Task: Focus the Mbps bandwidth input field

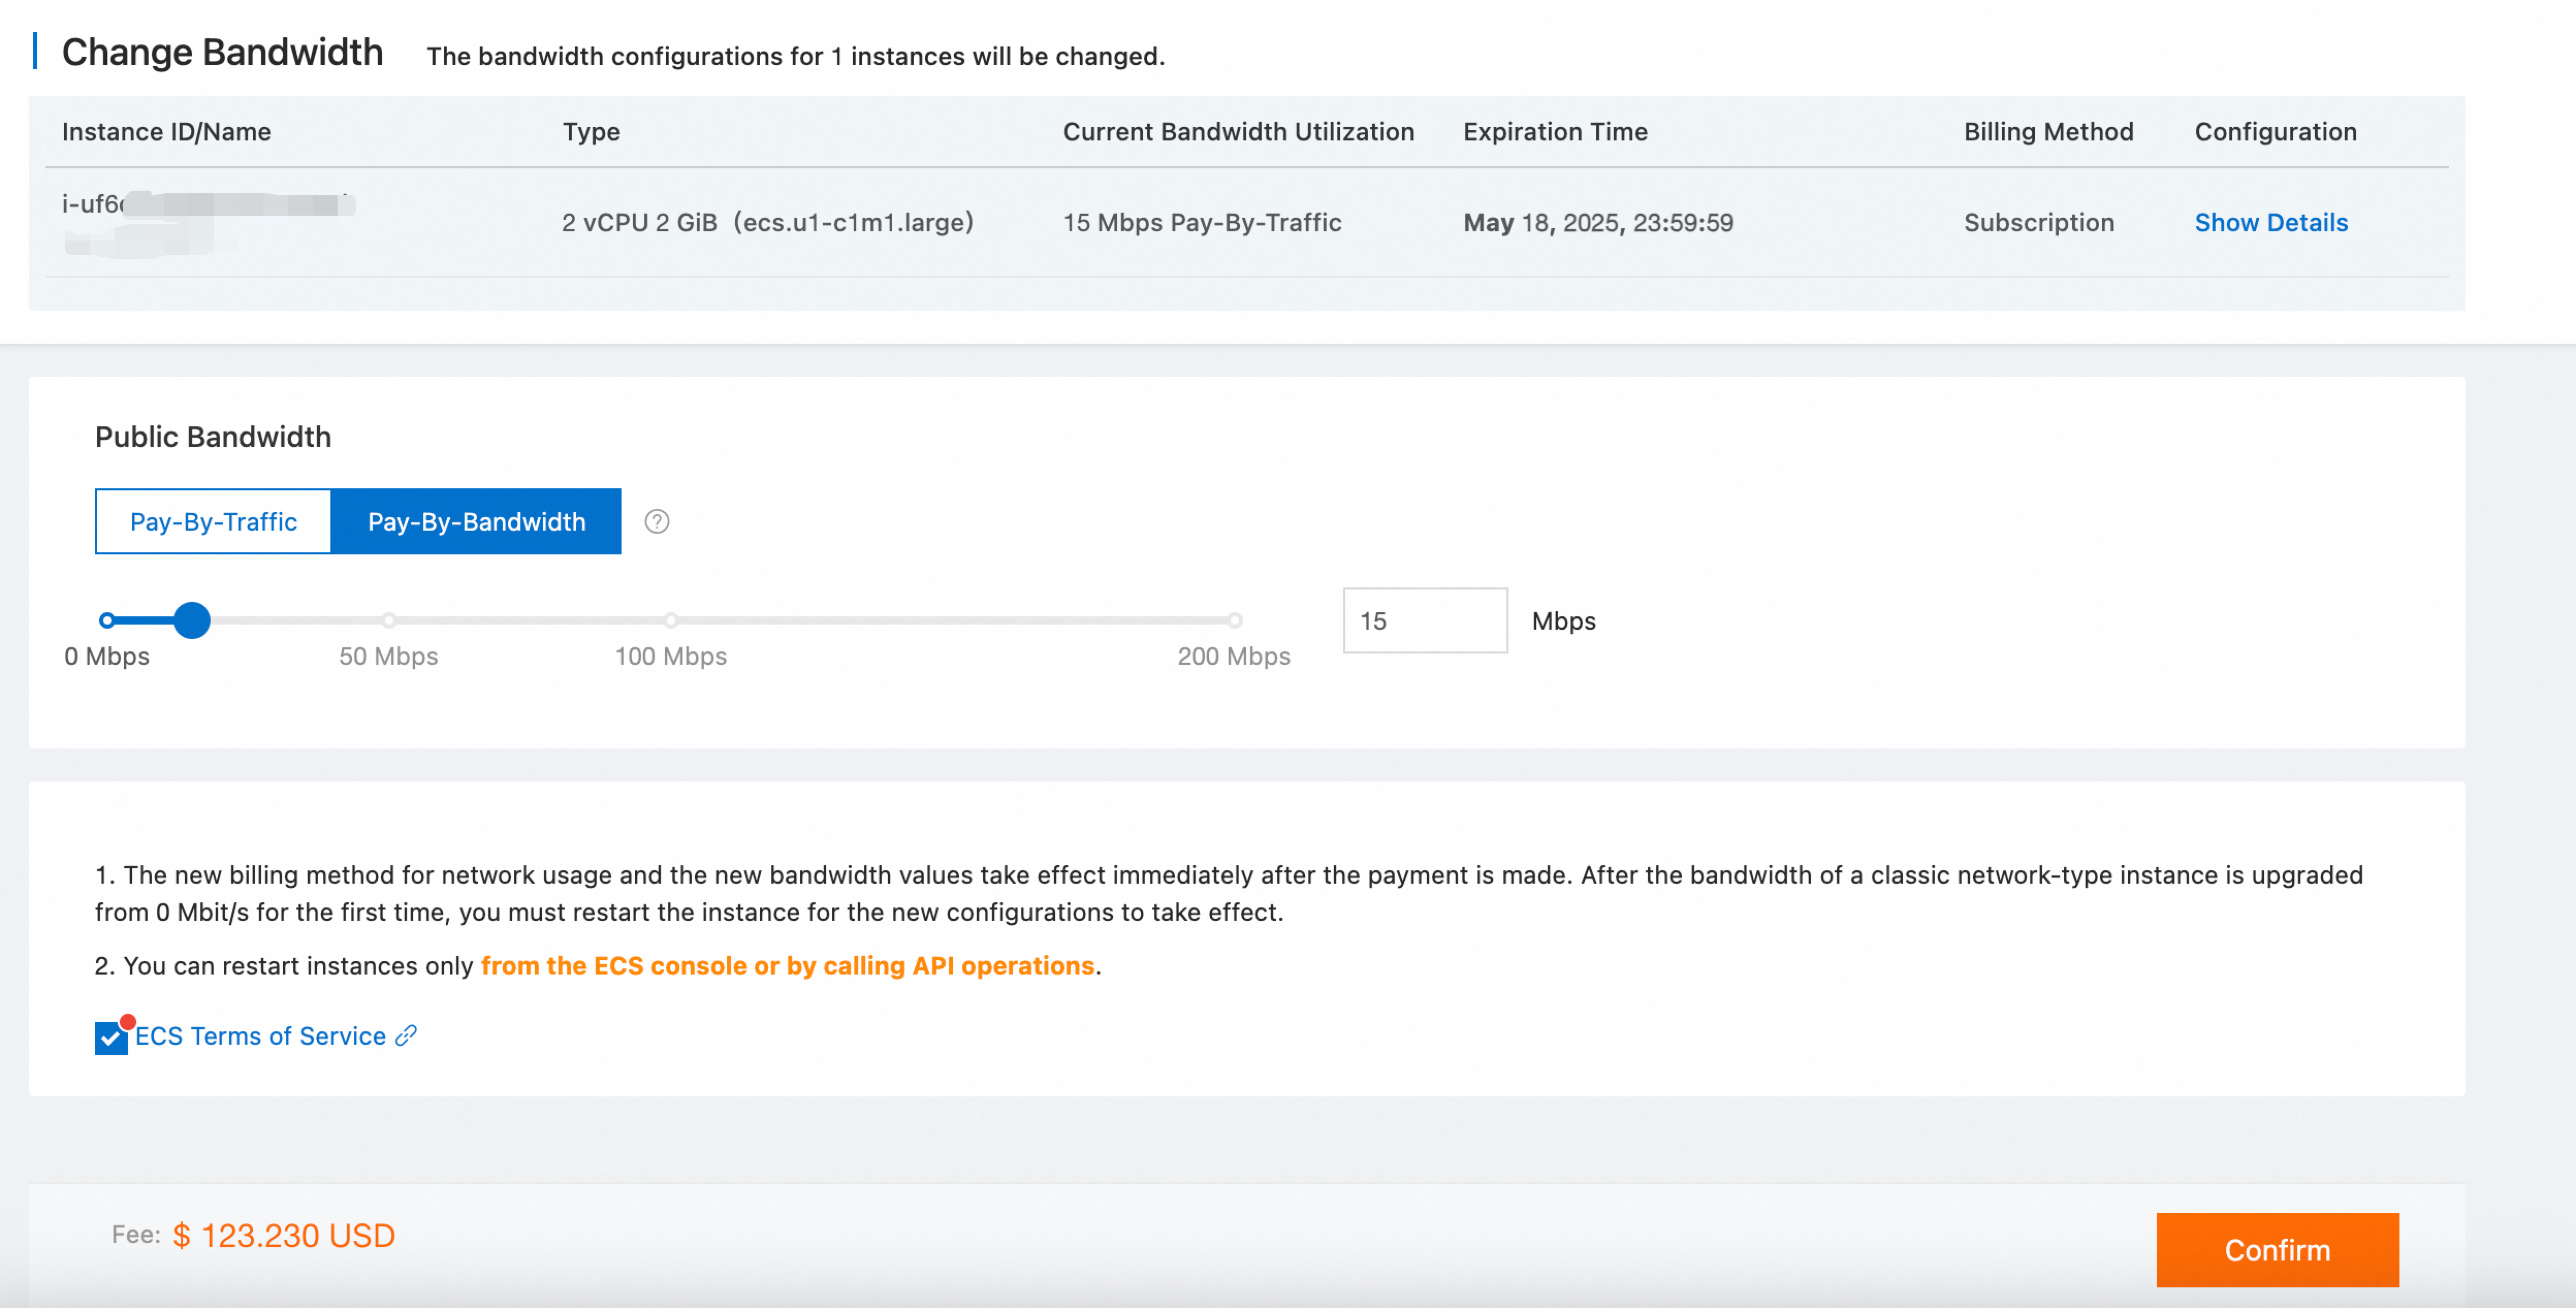Action: (1425, 620)
